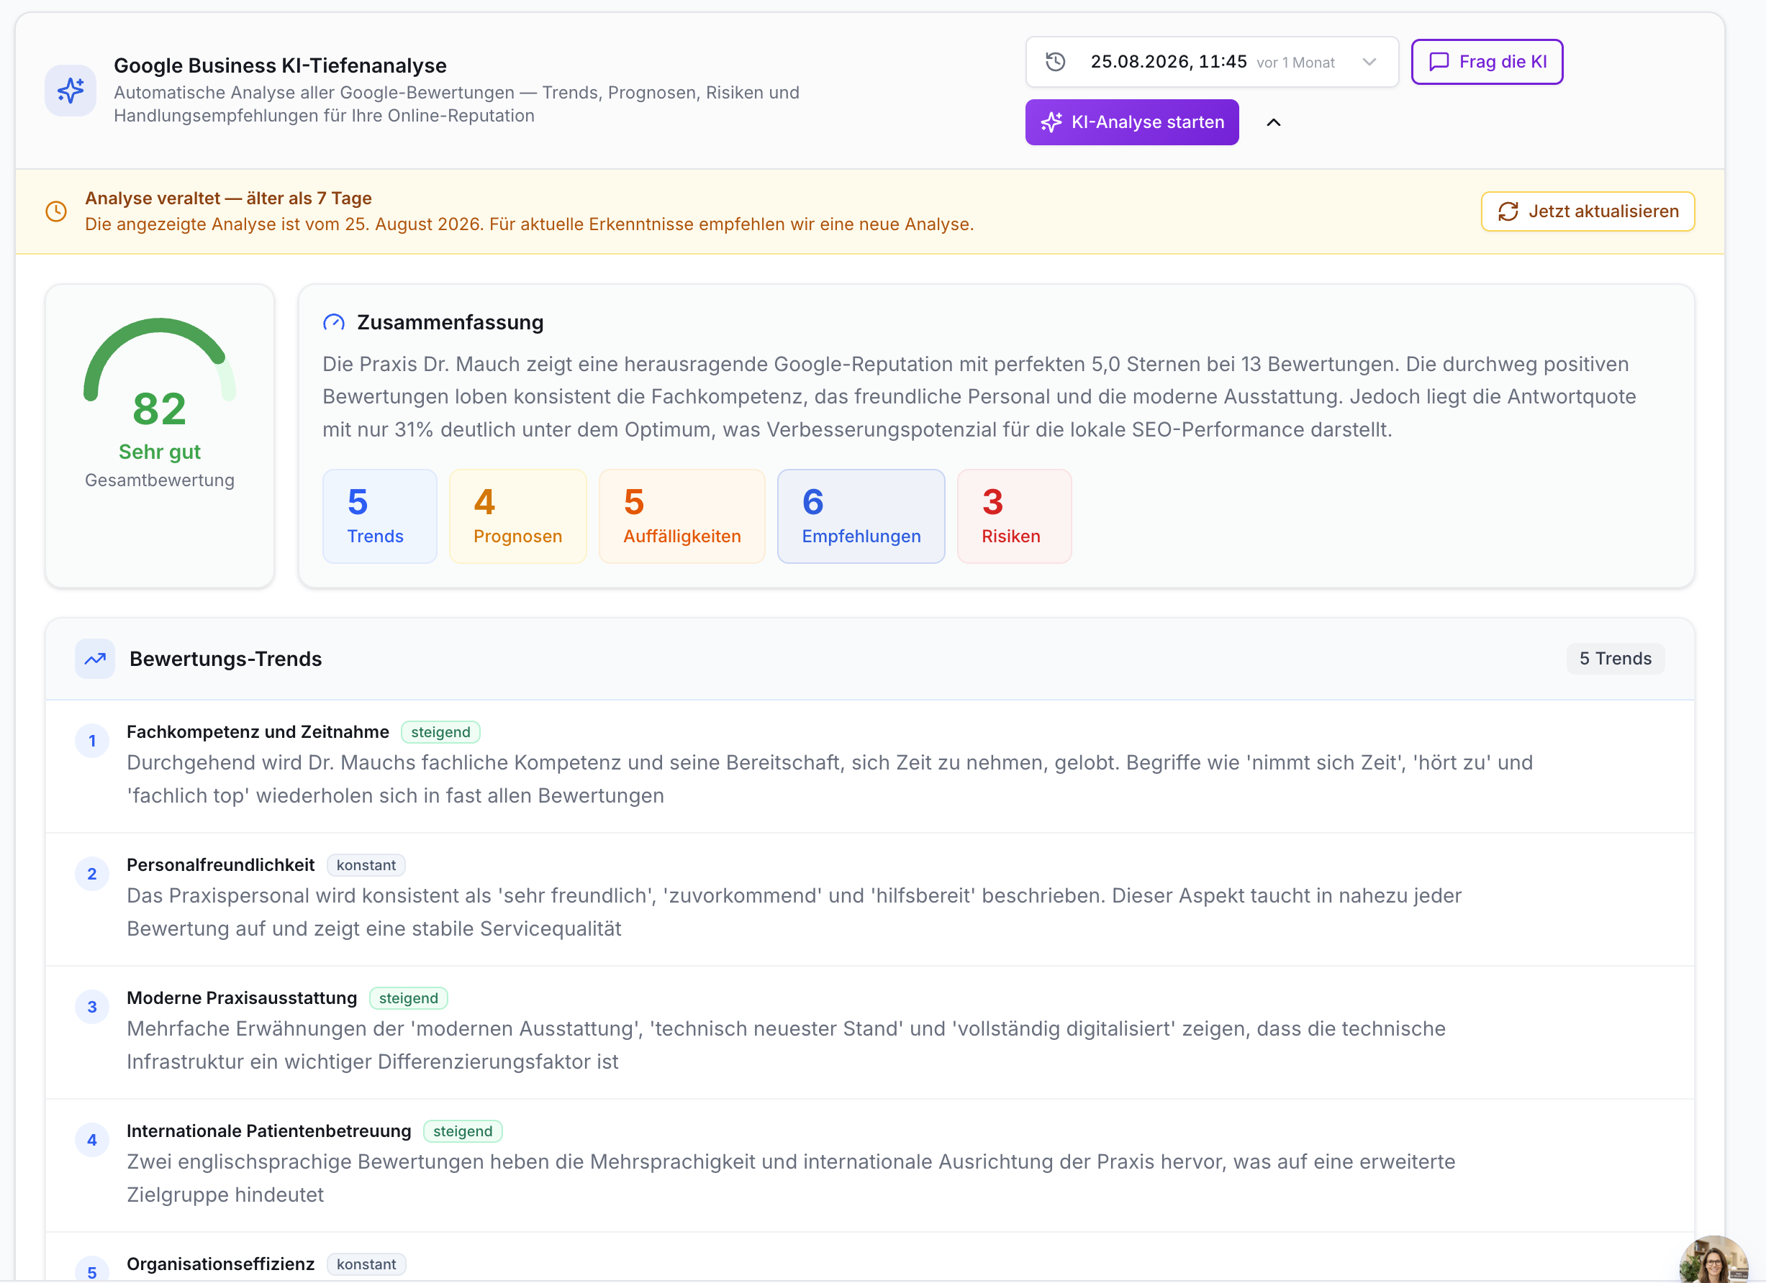Click the clock warning icon in outdated banner
The width and height of the screenshot is (1766, 1283).
coord(56,211)
